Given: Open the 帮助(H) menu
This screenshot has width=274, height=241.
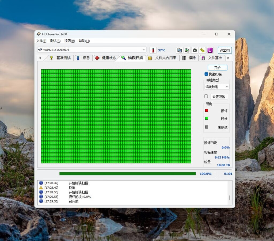Looking at the screenshot, I should [84, 41].
